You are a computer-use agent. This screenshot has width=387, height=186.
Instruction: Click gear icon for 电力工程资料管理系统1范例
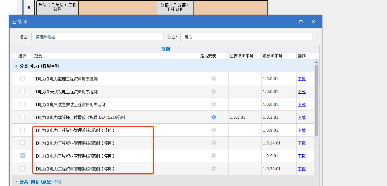214,130
